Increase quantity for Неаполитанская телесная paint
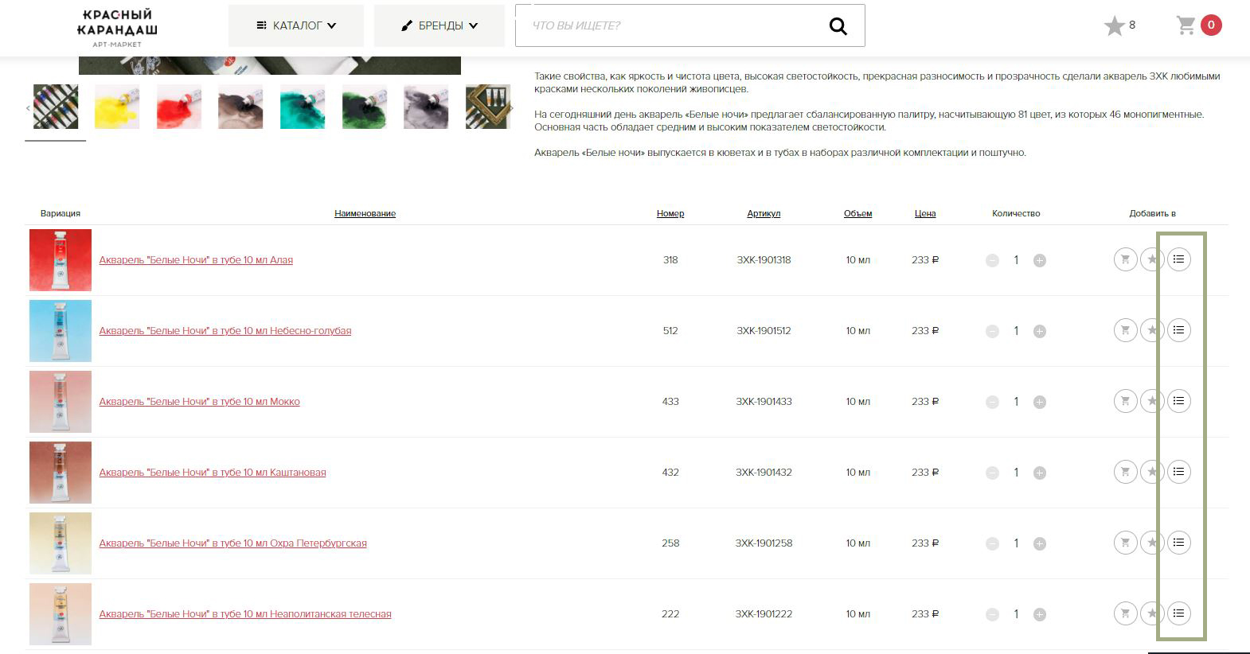1250x654 pixels. point(1039,614)
